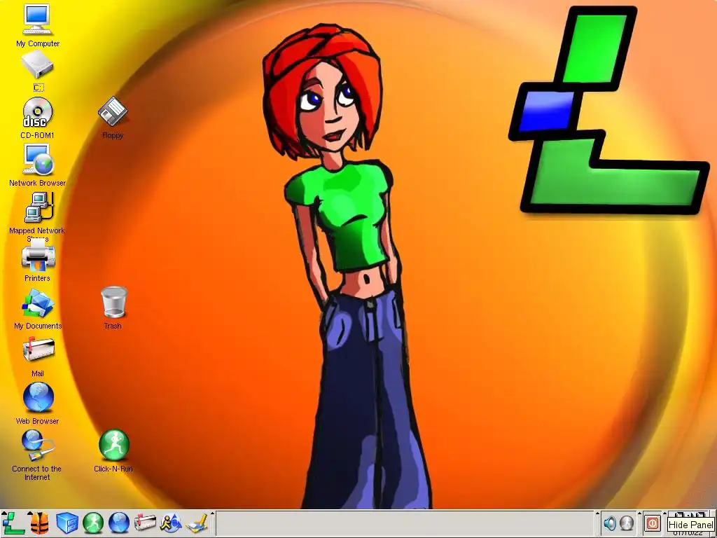Click the 'Printers' label text
The width and height of the screenshot is (717, 538).
coord(38,278)
